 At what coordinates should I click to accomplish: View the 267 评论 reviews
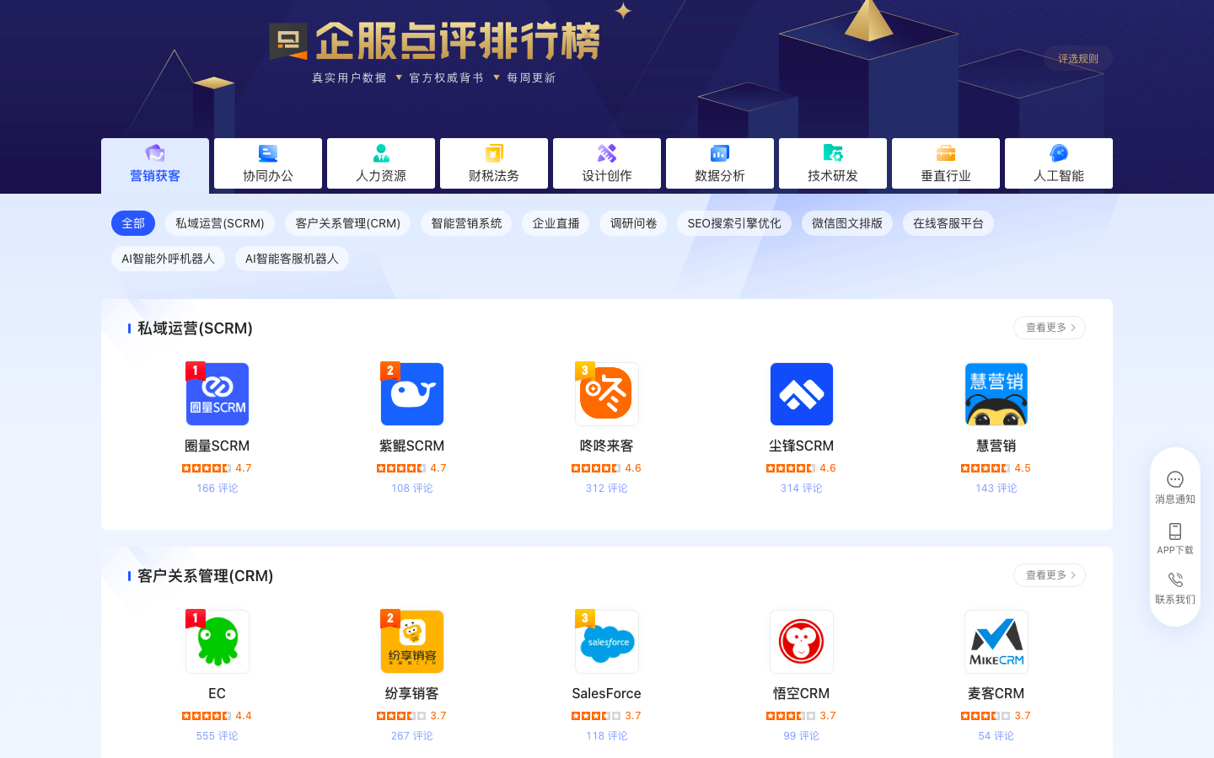tap(412, 736)
